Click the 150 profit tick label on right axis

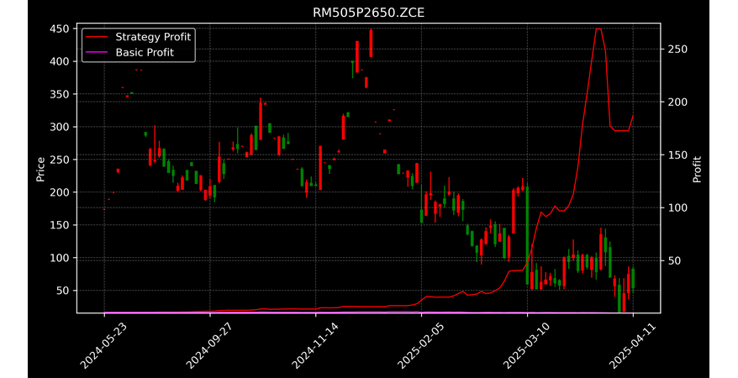click(x=677, y=155)
